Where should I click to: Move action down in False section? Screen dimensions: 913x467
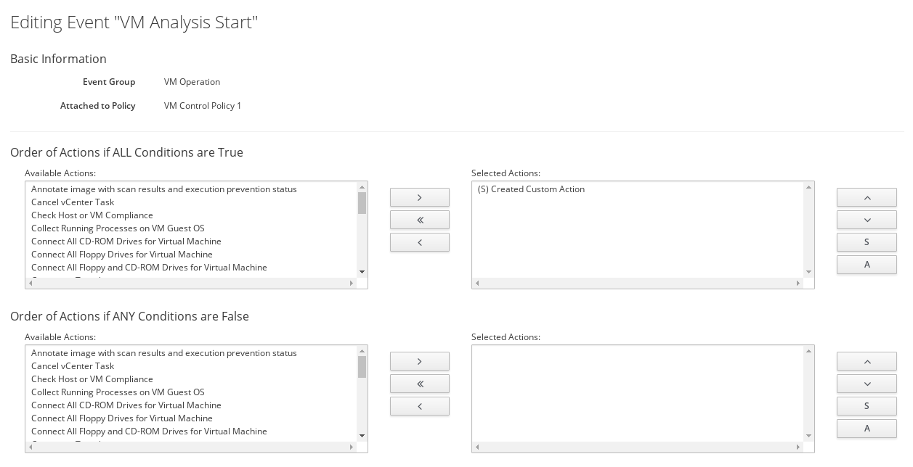click(867, 384)
